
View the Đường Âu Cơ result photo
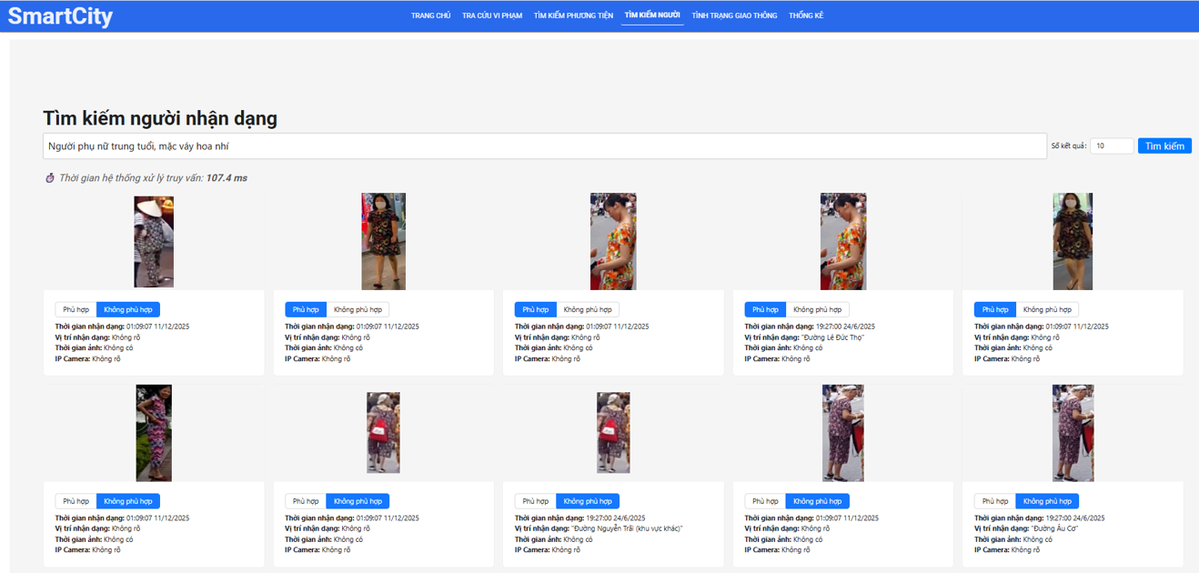1073,433
